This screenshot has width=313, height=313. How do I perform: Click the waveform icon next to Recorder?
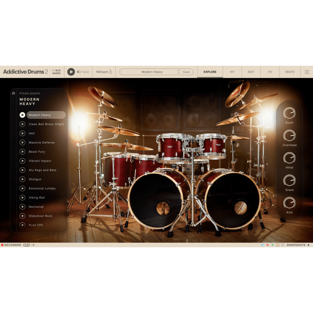pyautogui.click(x=25, y=245)
